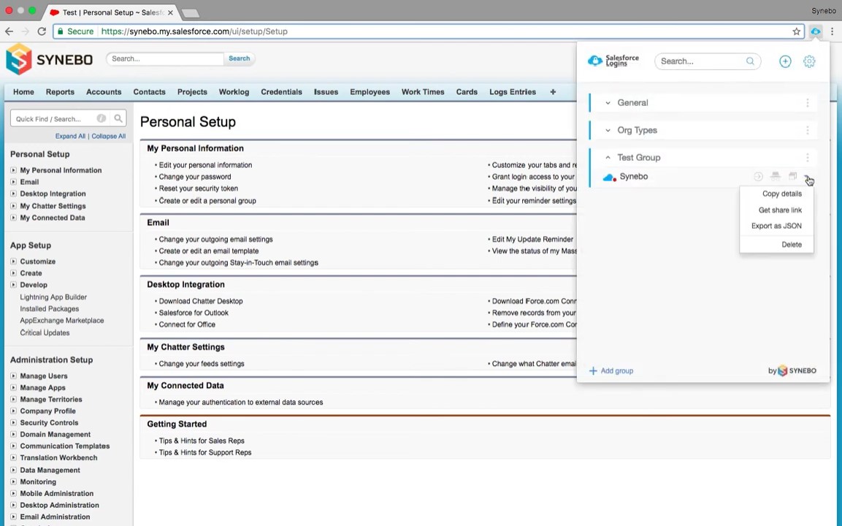This screenshot has width=842, height=526.
Task: Open Change your password link
Action: 195,177
